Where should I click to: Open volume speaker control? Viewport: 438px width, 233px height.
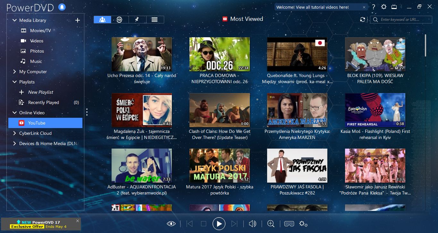[x=253, y=224]
